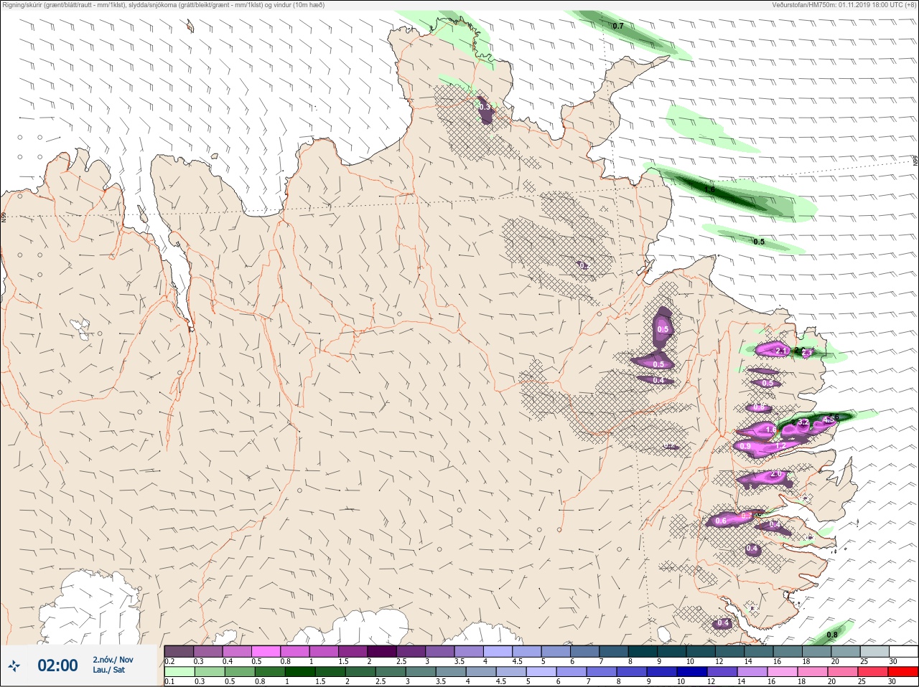Click the 25 label on upper scale

pos(863,661)
